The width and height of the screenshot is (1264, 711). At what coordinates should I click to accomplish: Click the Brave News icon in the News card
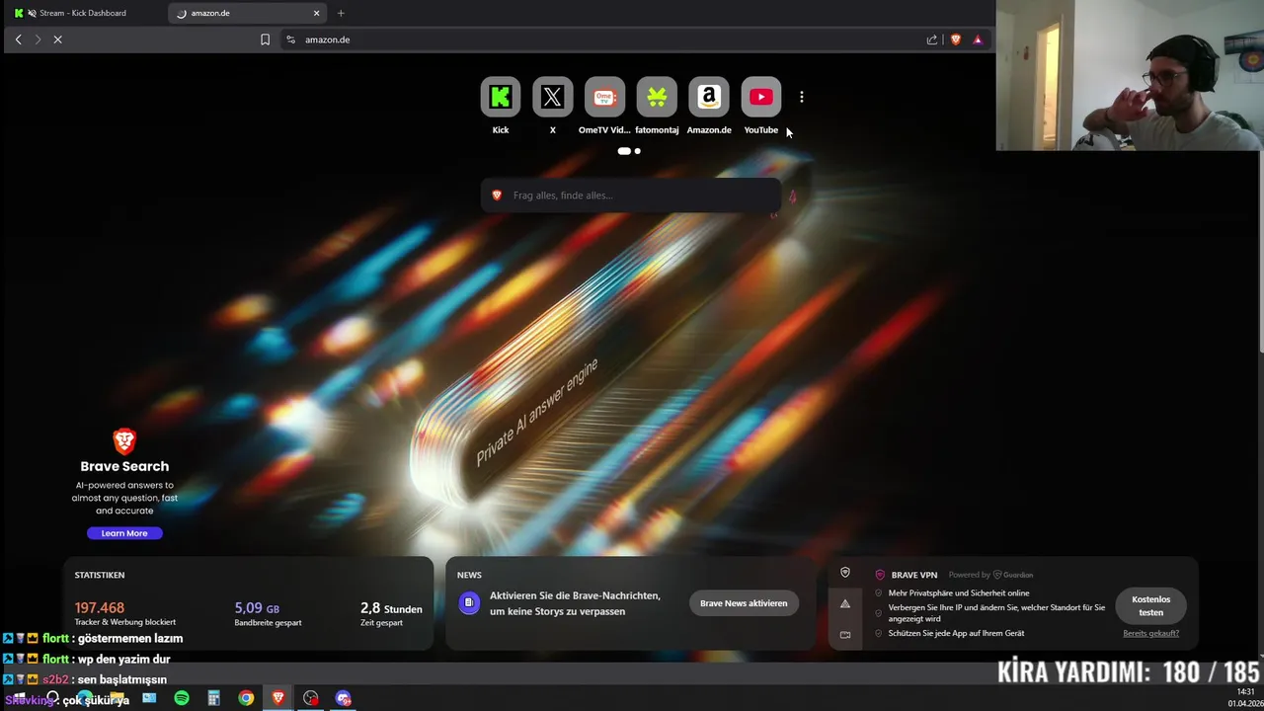tap(469, 602)
